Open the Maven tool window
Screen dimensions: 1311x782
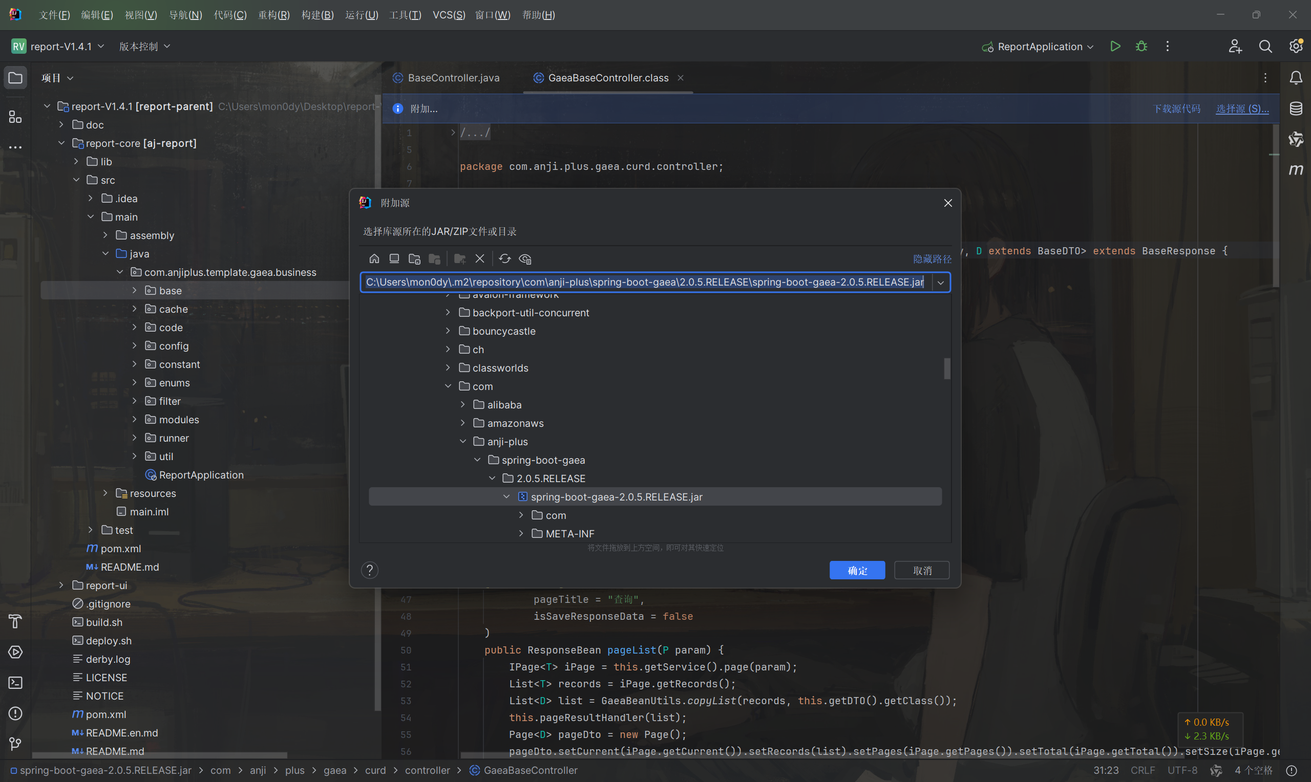point(1296,170)
